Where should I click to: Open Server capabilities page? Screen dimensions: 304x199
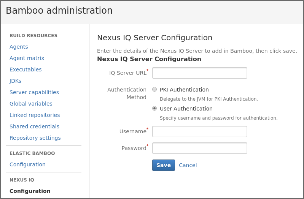[x=34, y=92]
